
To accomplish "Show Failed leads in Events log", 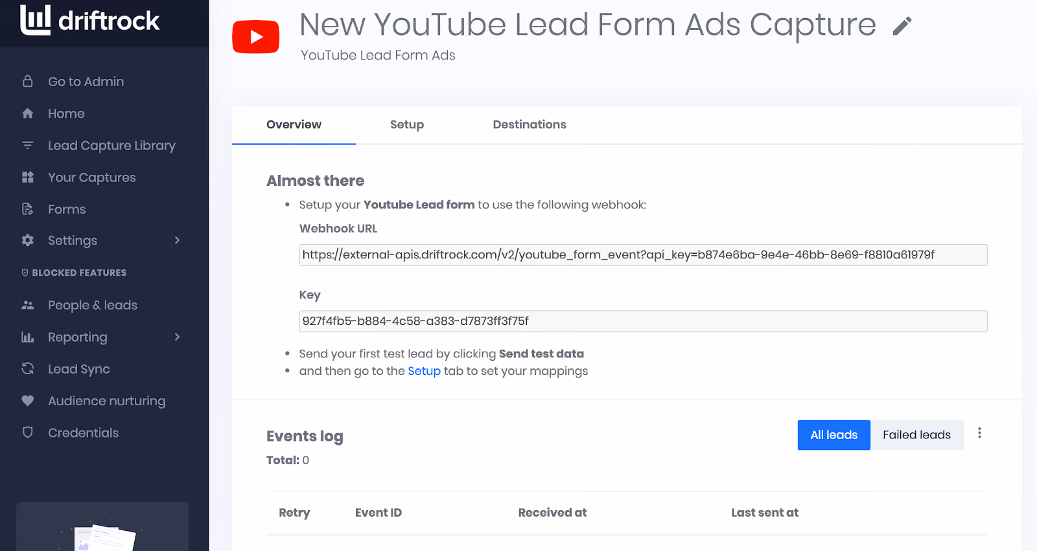I will [916, 435].
